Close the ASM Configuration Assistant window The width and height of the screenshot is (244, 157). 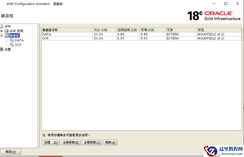pos(237,4)
